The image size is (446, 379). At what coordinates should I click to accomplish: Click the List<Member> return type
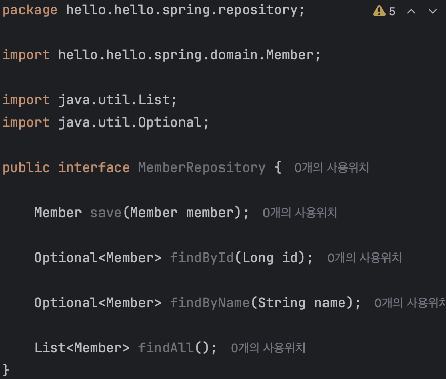[x=82, y=348]
